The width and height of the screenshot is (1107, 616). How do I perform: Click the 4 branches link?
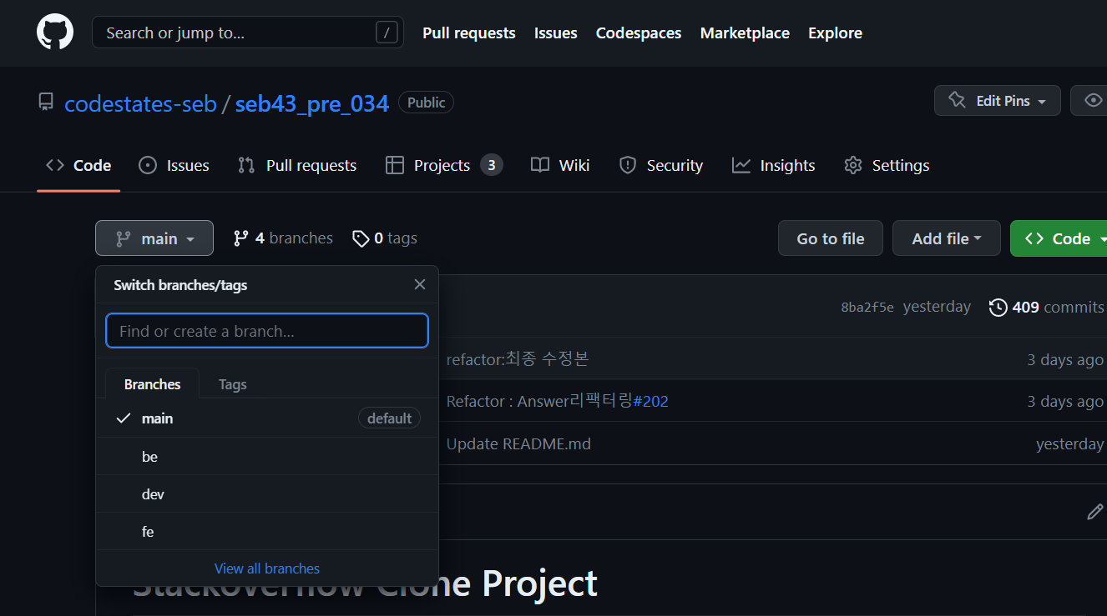[x=282, y=238]
